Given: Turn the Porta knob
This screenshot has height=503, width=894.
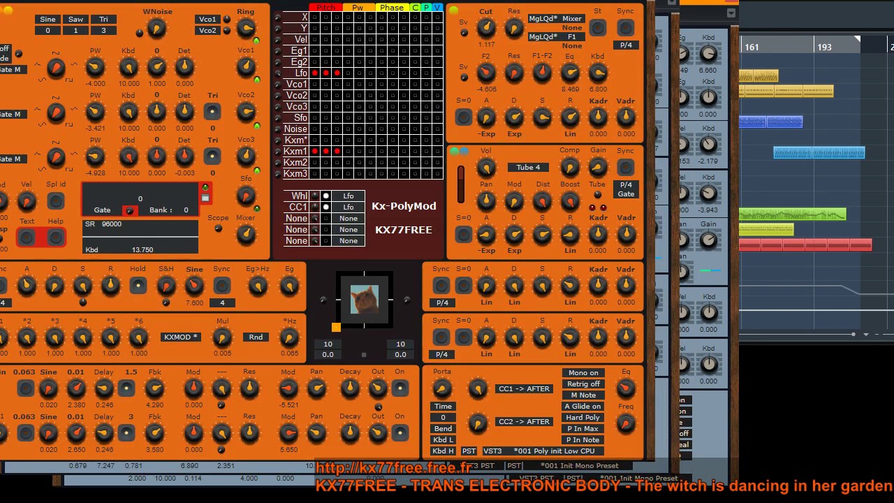Looking at the screenshot, I should point(441,388).
